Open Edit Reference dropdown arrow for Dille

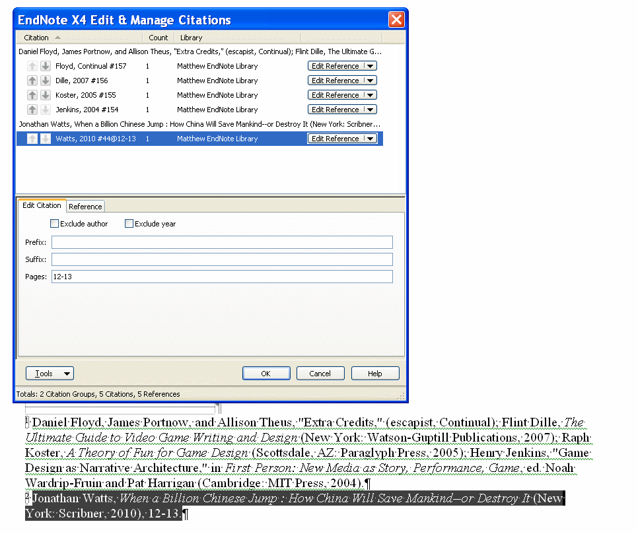pos(371,81)
